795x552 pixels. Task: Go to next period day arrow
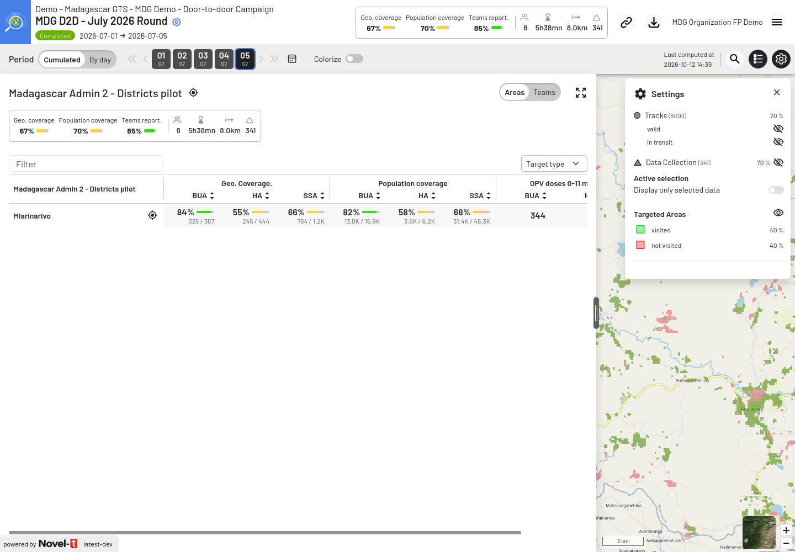(261, 59)
